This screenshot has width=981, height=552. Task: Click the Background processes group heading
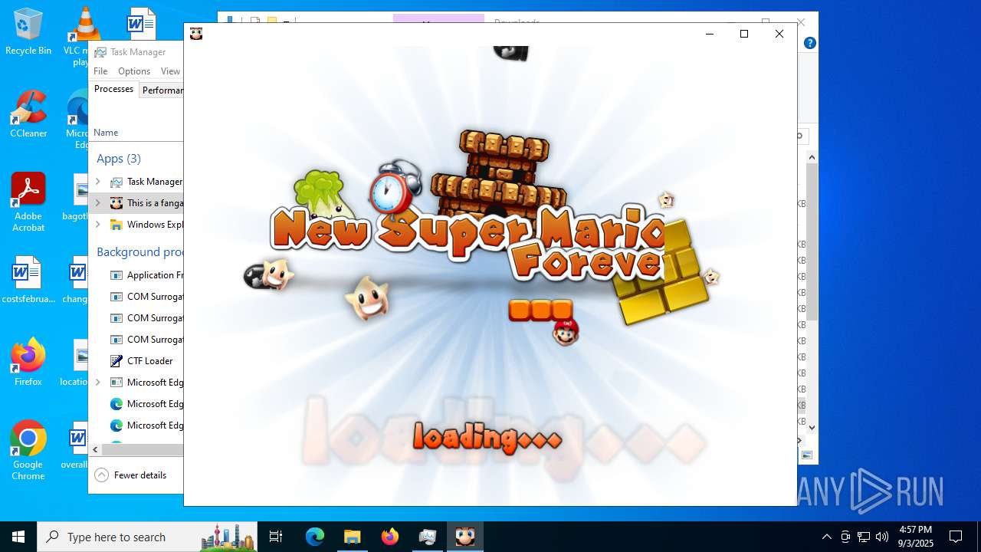coord(139,252)
